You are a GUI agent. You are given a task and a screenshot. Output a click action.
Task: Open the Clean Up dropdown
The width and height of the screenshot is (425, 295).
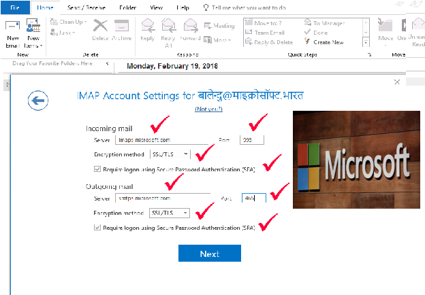69,22
